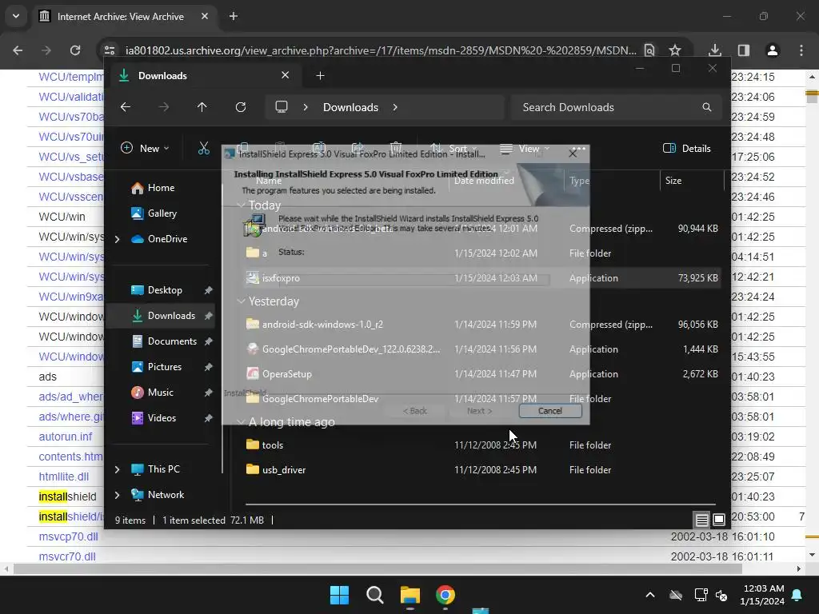
Task: Switch to large thumbnails view icon in status bar
Action: click(x=719, y=520)
